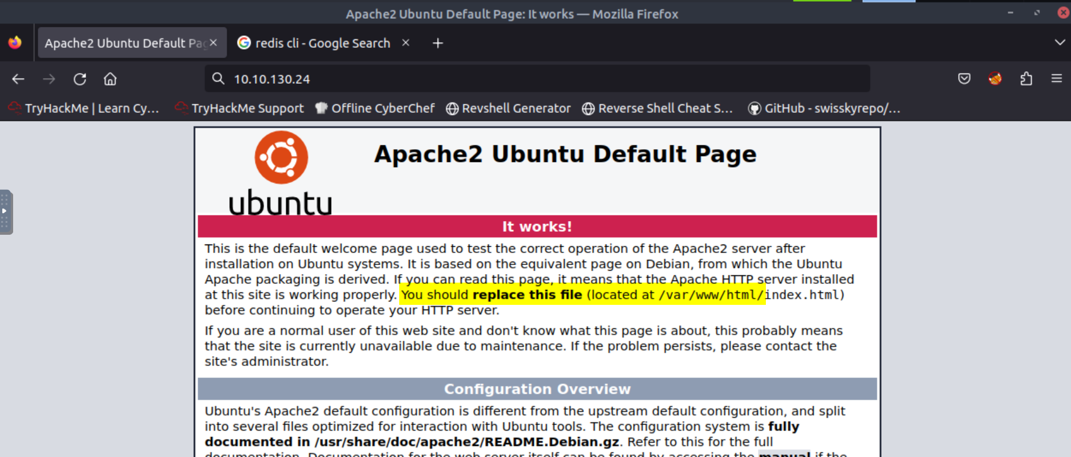1071x457 pixels.
Task: Reload the current page
Action: tap(80, 79)
